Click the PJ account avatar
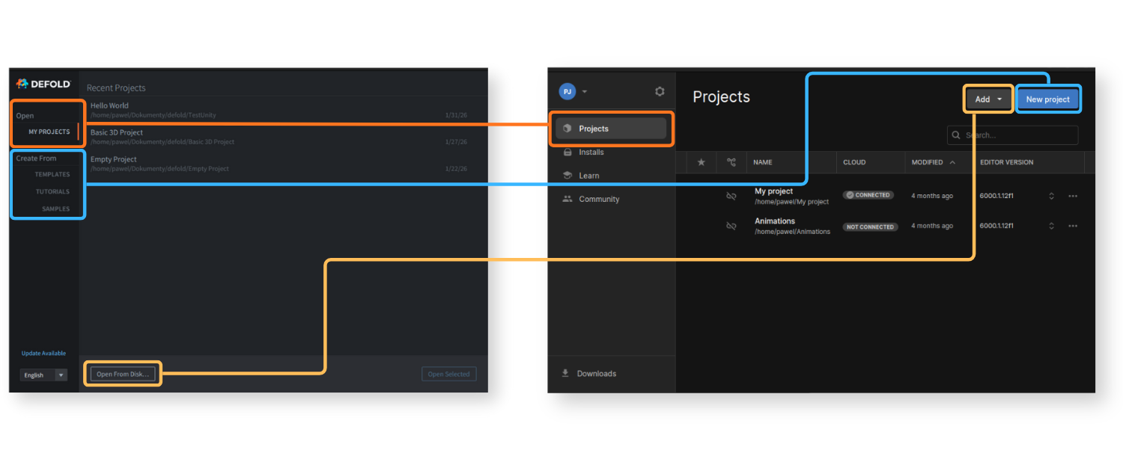The height and width of the screenshot is (471, 1123). click(x=567, y=91)
